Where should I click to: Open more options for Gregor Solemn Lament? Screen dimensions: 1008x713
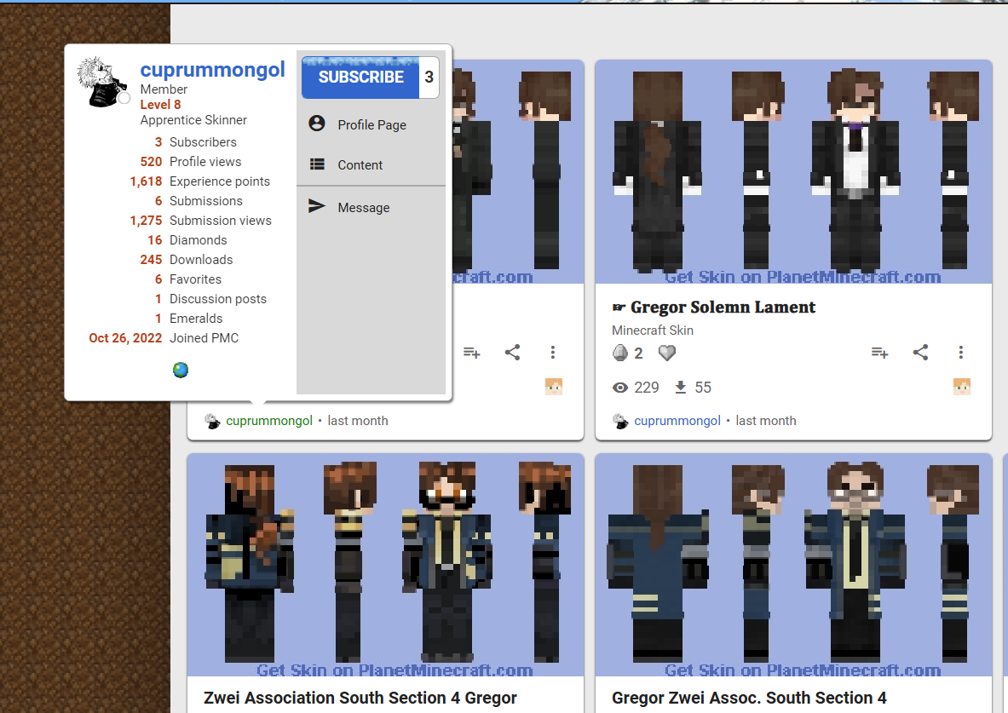click(961, 353)
